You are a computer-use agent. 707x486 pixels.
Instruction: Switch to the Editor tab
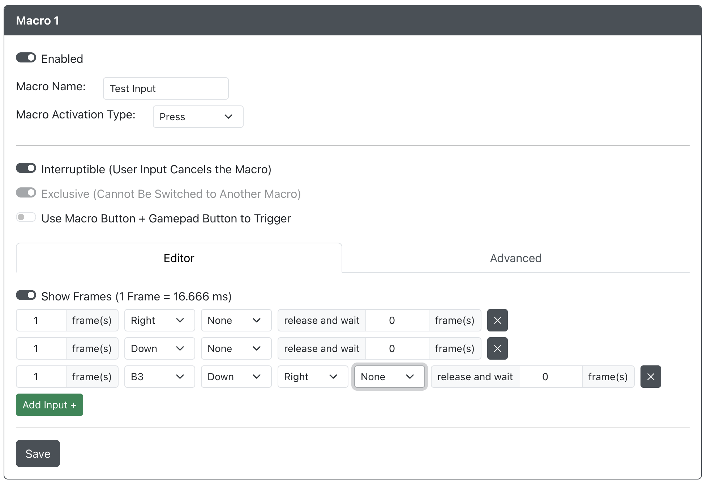point(179,258)
